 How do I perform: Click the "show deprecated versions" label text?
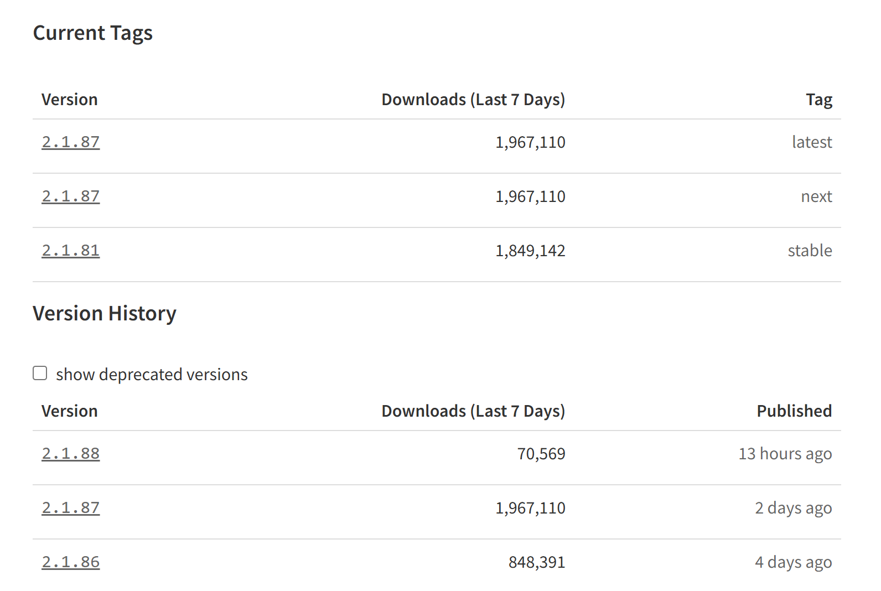coord(152,375)
